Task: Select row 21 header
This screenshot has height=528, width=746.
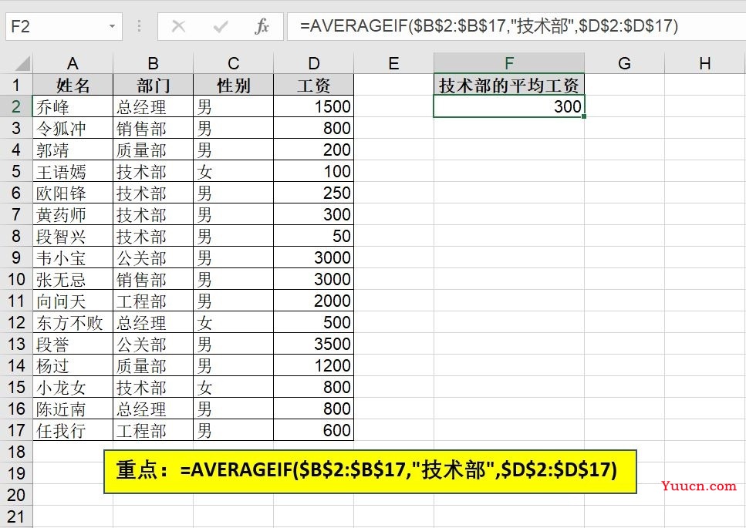Action: [16, 516]
